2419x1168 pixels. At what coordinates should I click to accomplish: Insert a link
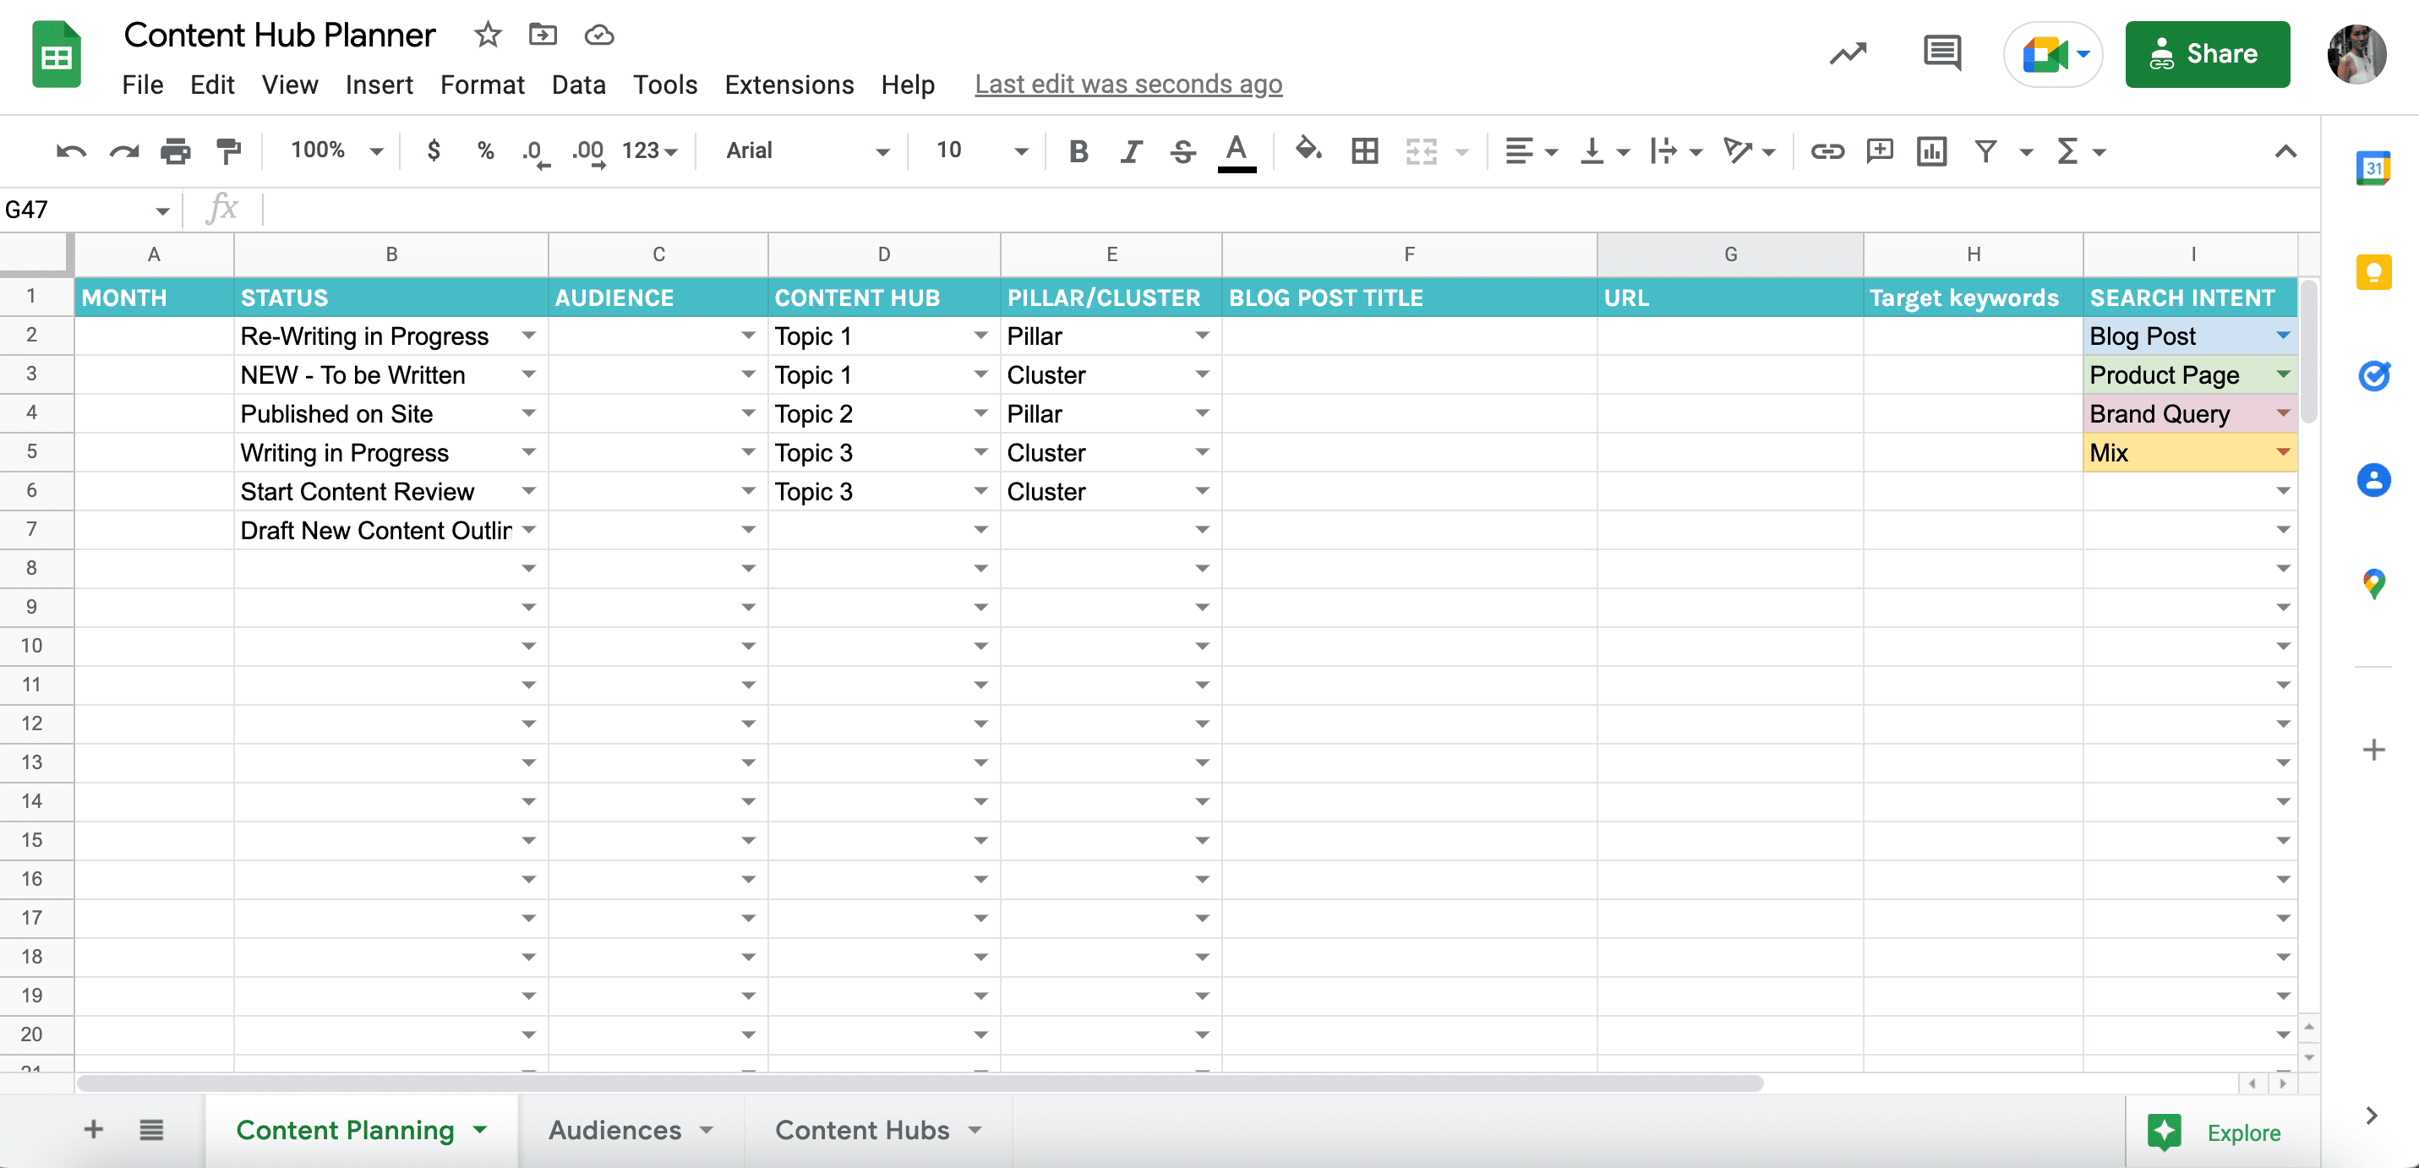point(1827,150)
